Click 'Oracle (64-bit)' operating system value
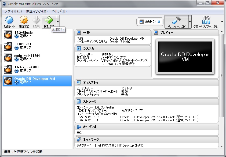The height and width of the screenshot is (157, 226). (x=120, y=42)
